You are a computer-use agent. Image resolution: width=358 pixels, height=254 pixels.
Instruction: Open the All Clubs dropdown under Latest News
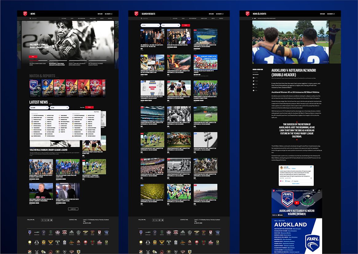click(x=39, y=108)
